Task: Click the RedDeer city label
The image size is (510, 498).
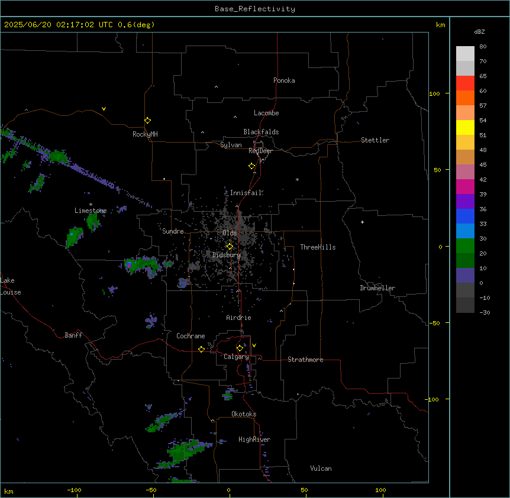Action: (260, 151)
